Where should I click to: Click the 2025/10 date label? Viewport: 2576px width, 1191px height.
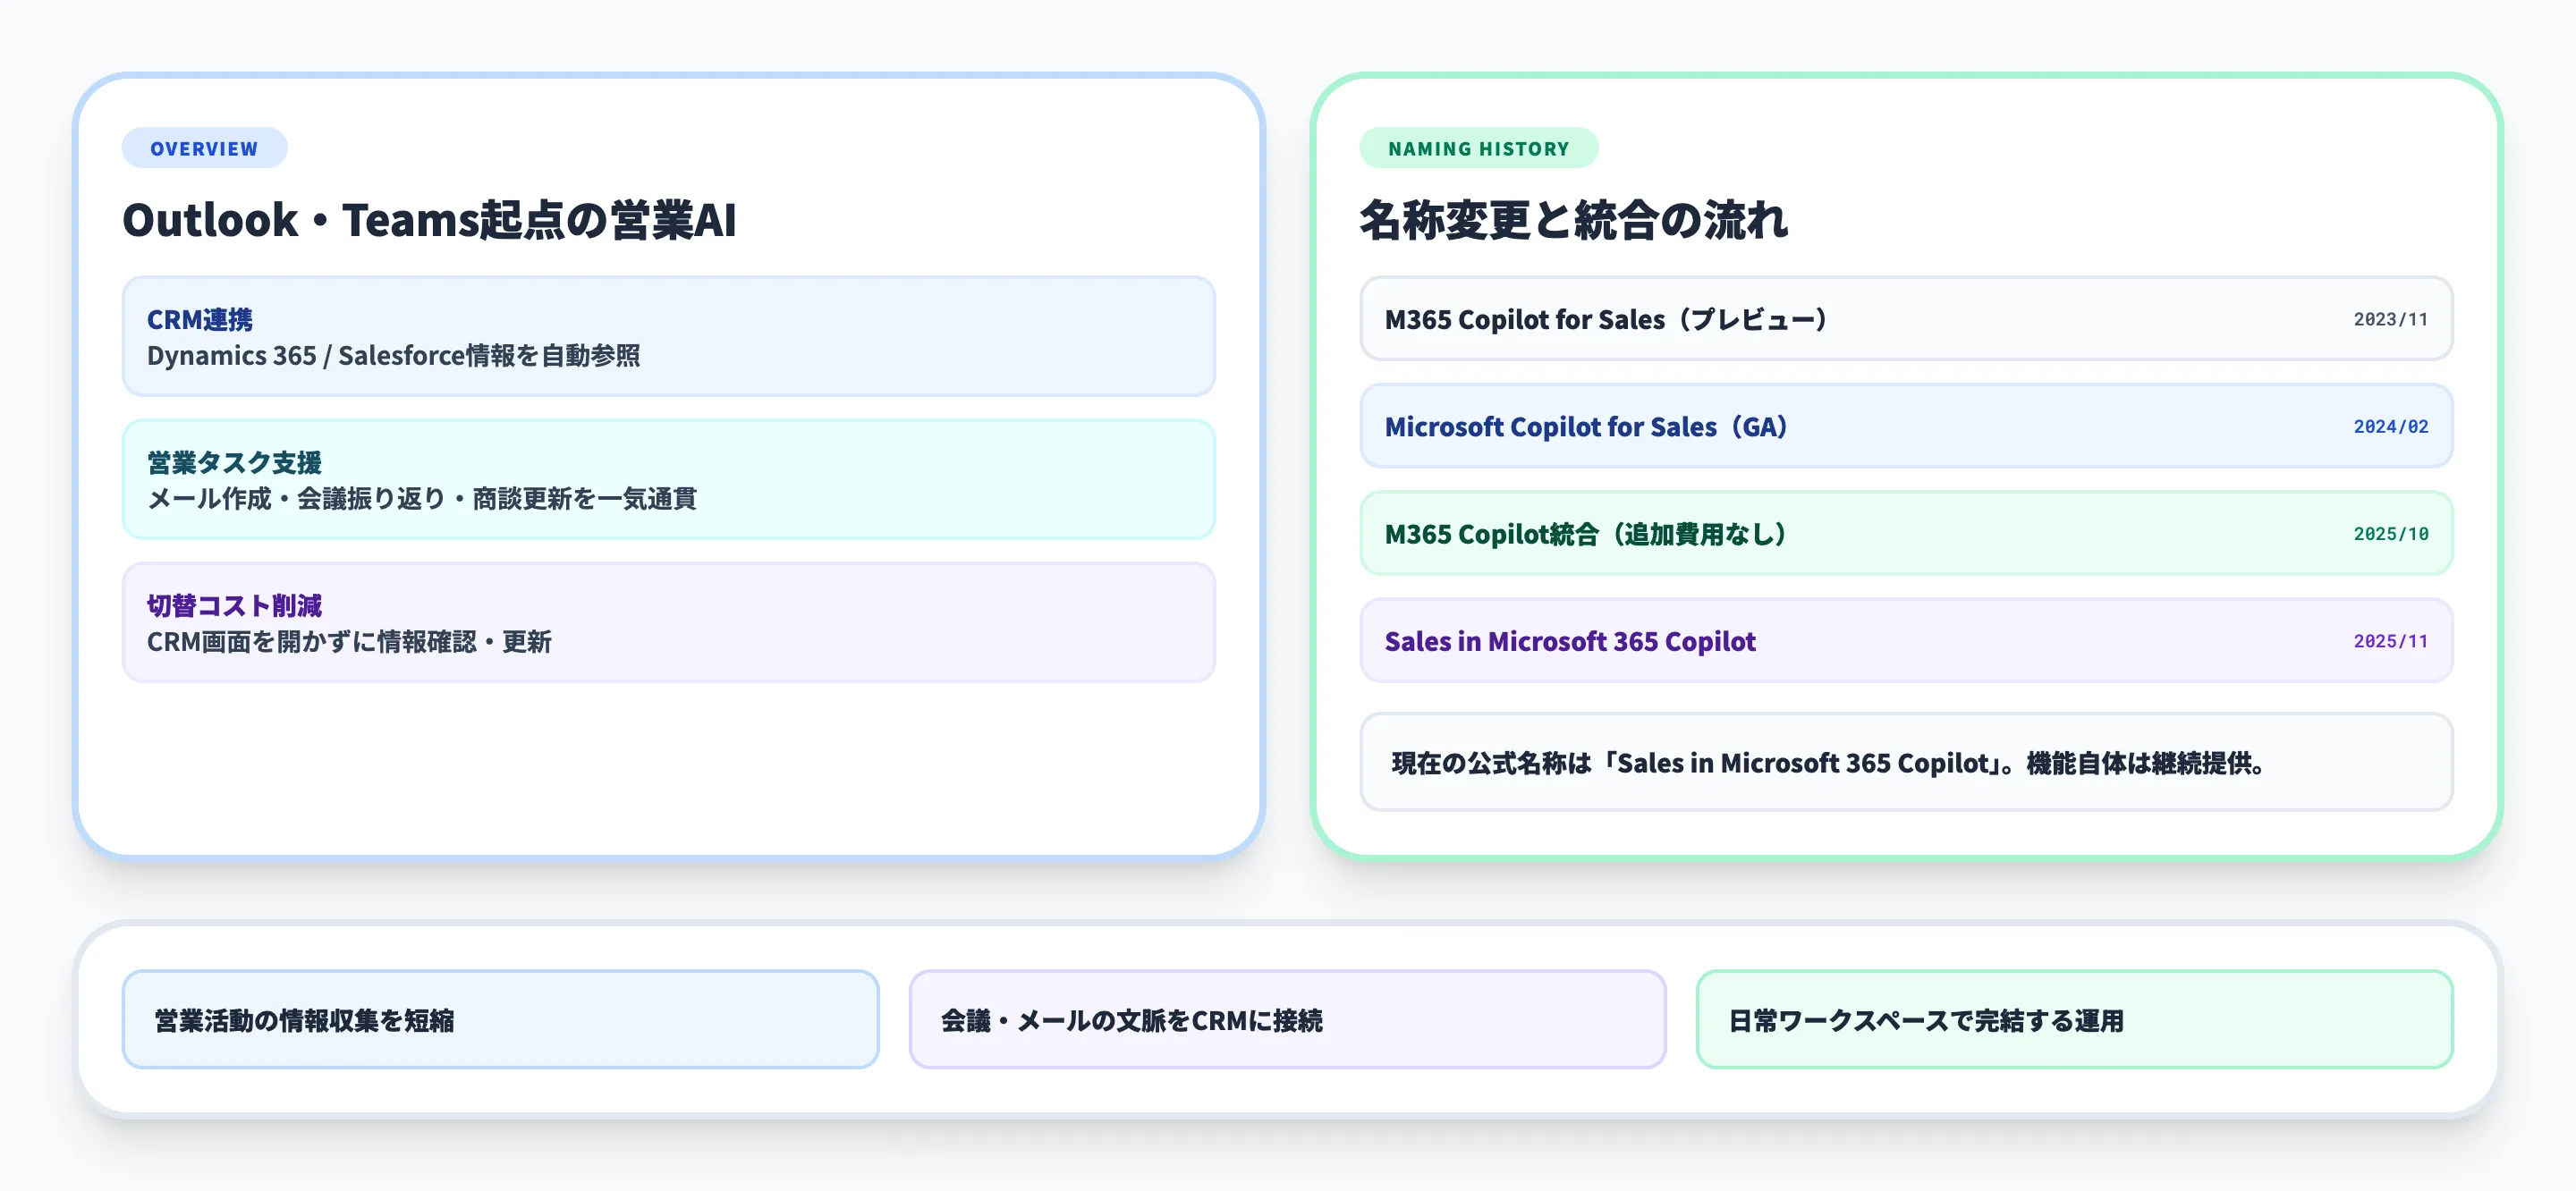click(2391, 533)
